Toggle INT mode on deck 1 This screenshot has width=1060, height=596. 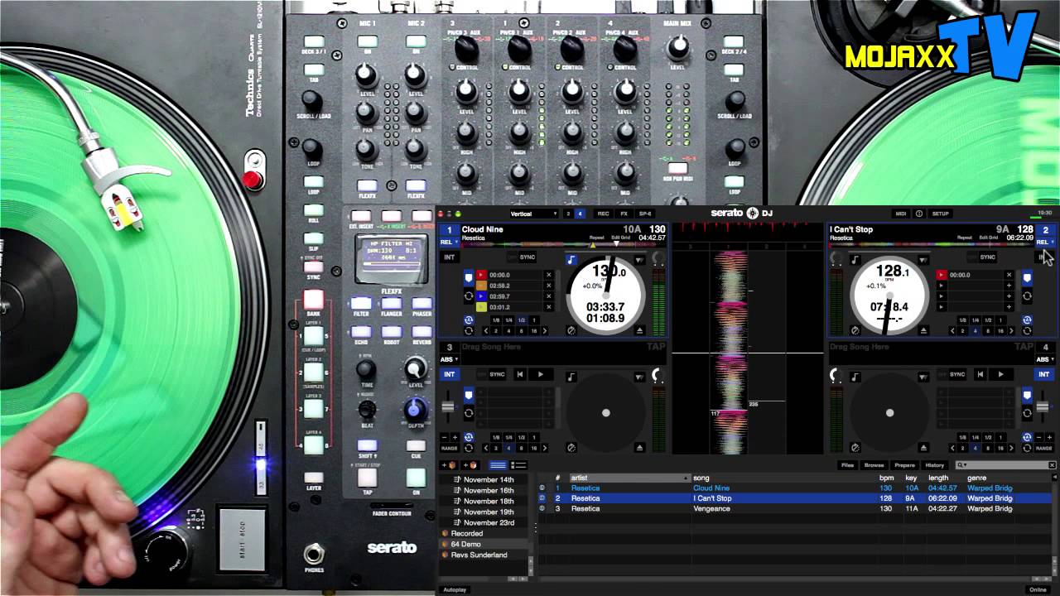[x=450, y=257]
